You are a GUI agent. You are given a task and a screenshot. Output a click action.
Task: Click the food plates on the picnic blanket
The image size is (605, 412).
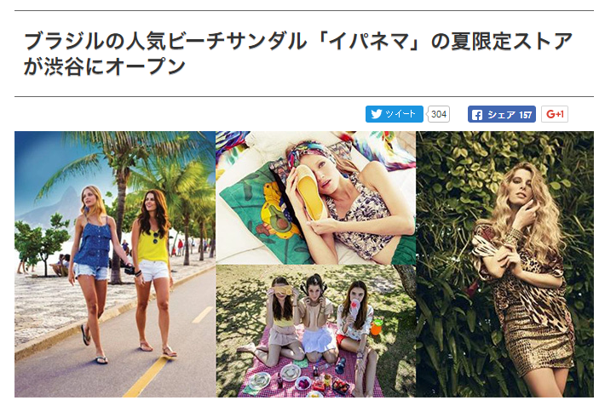293,378
